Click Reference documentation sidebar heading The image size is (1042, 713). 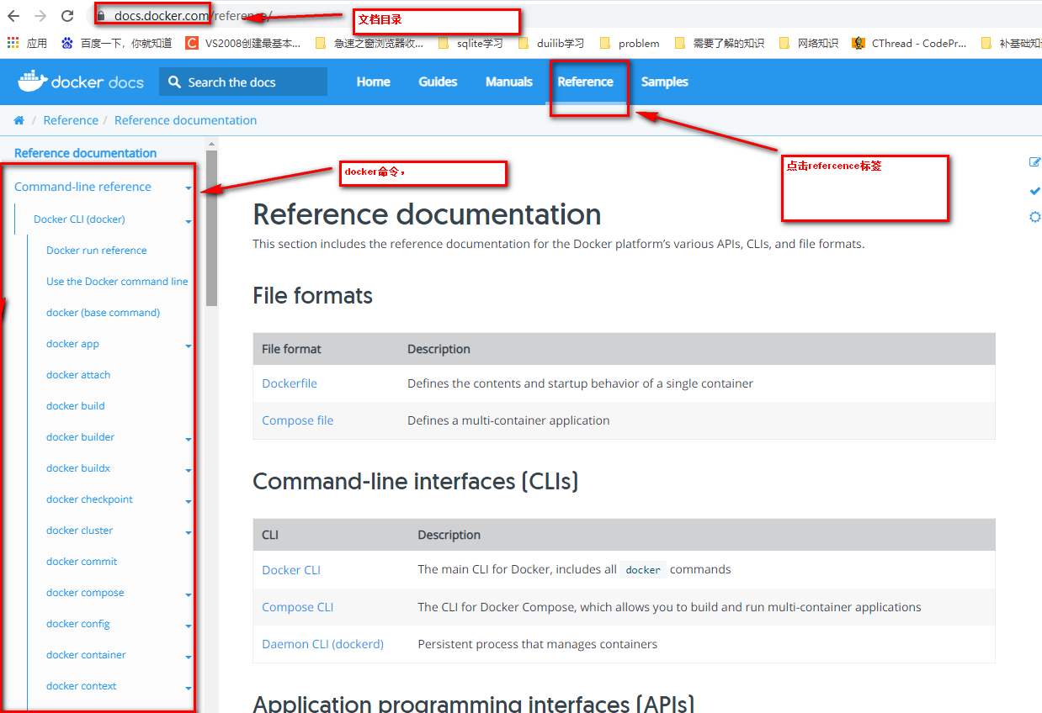coord(85,153)
